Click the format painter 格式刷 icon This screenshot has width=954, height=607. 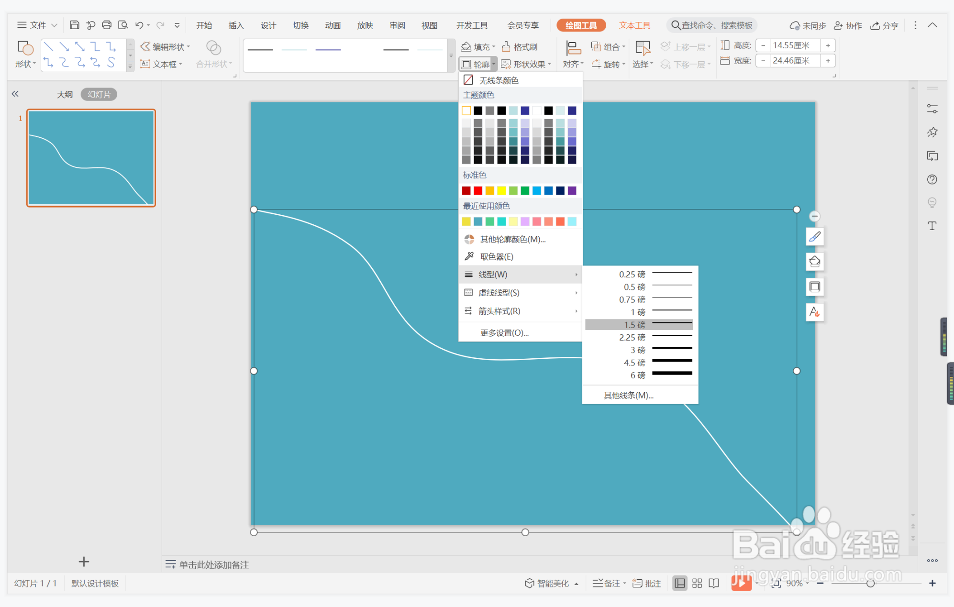(506, 47)
